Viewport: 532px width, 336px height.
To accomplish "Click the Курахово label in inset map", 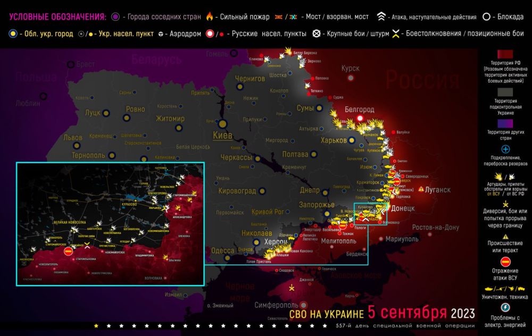I will [129, 205].
